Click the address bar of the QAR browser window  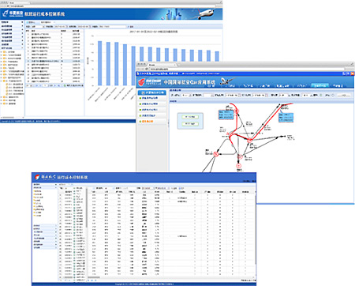tap(247, 69)
